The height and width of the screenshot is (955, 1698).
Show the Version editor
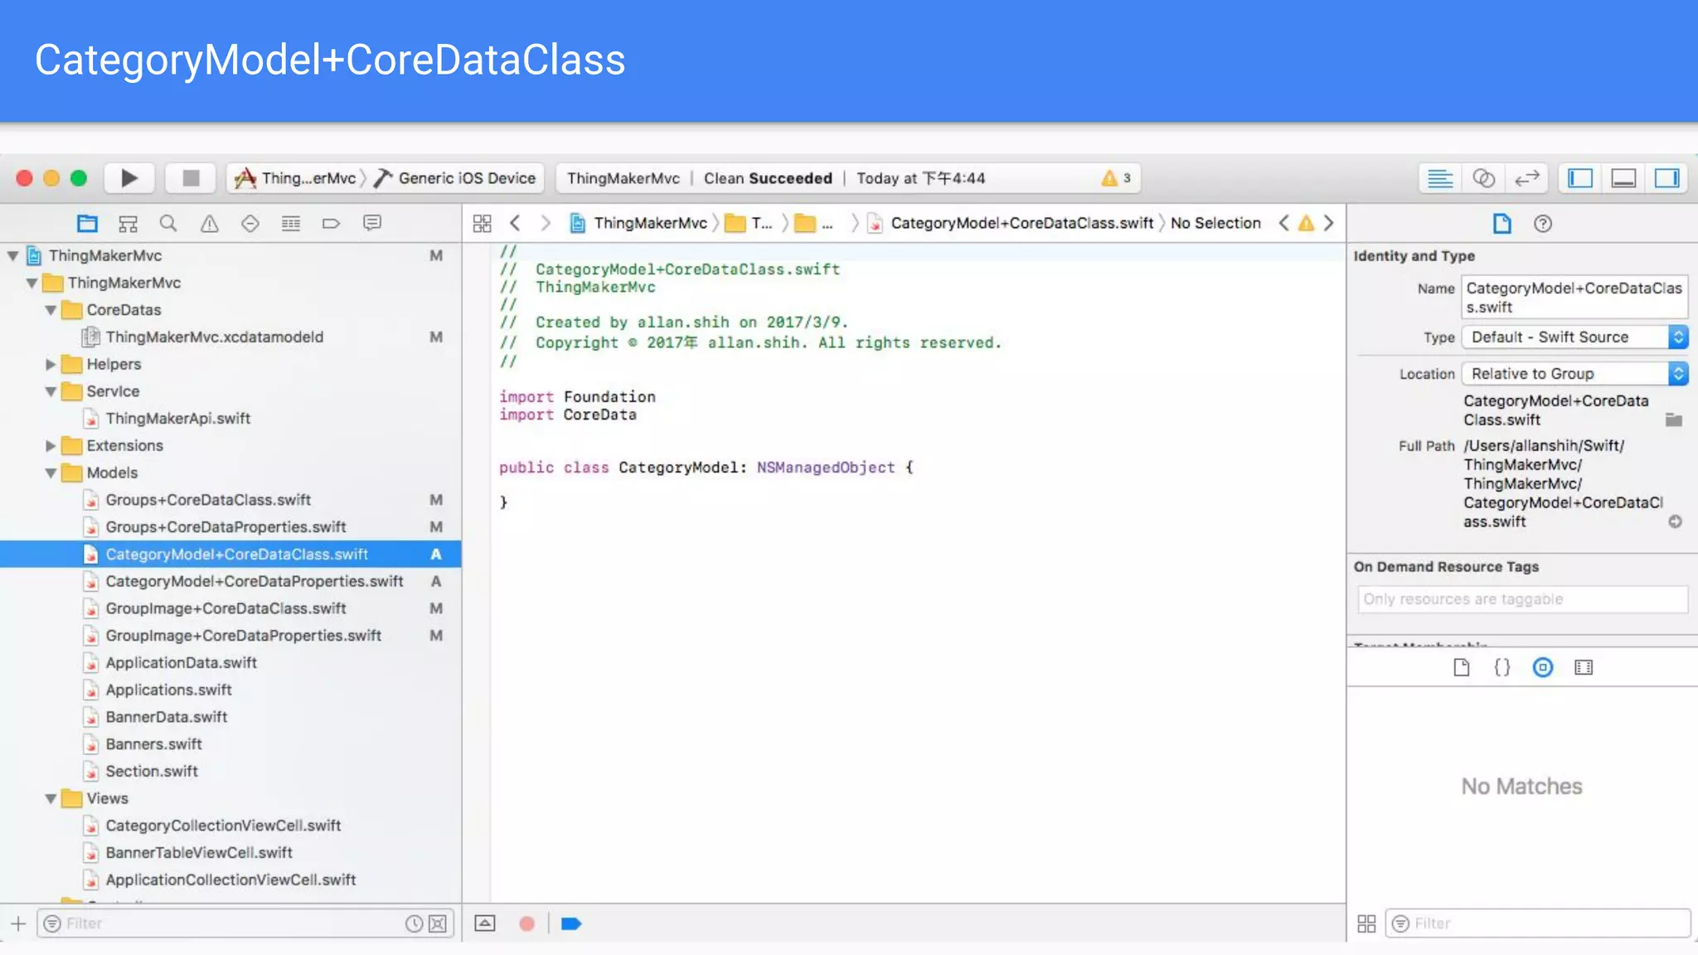1526,178
